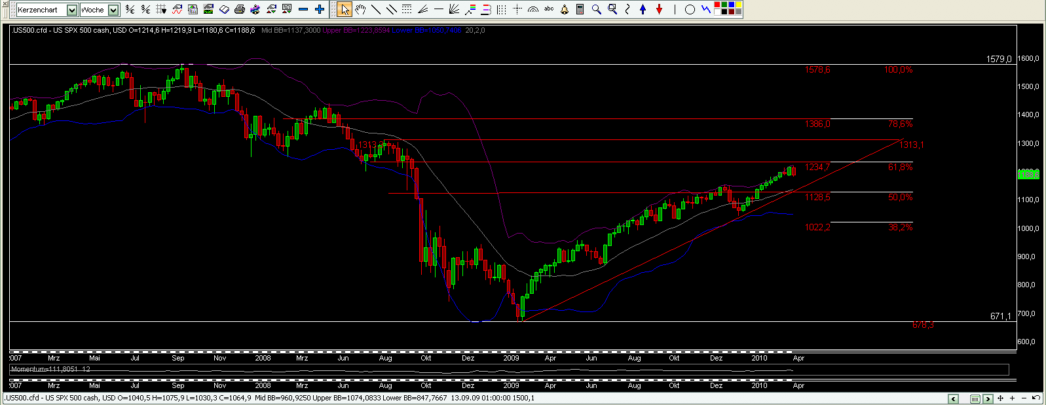Open the calculator tool

tap(580, 9)
